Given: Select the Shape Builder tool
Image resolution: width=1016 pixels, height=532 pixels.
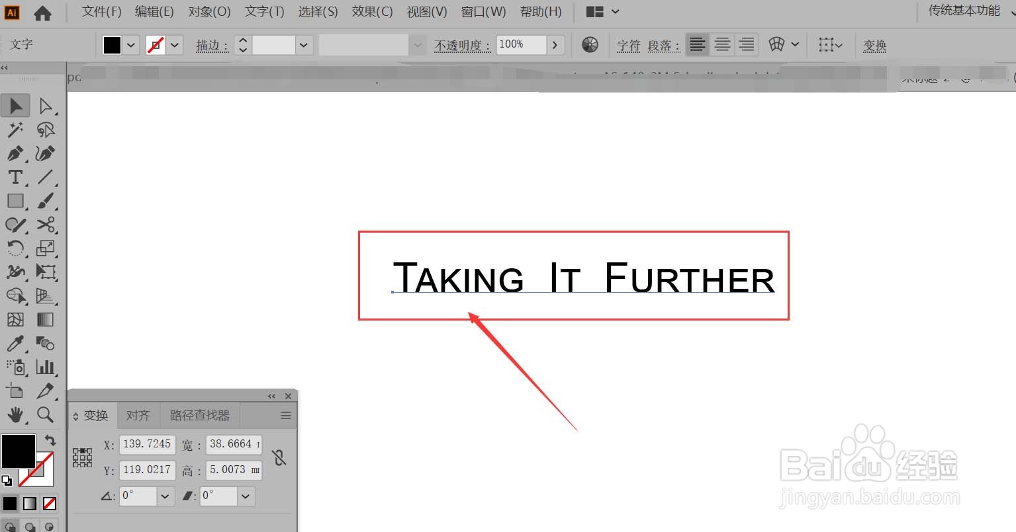Looking at the screenshot, I should (x=15, y=296).
